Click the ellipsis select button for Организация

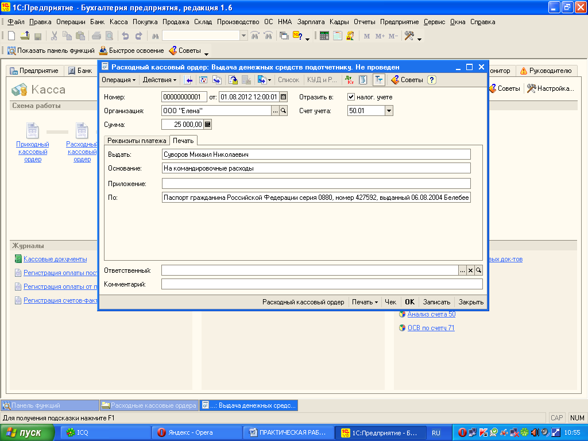pos(275,111)
